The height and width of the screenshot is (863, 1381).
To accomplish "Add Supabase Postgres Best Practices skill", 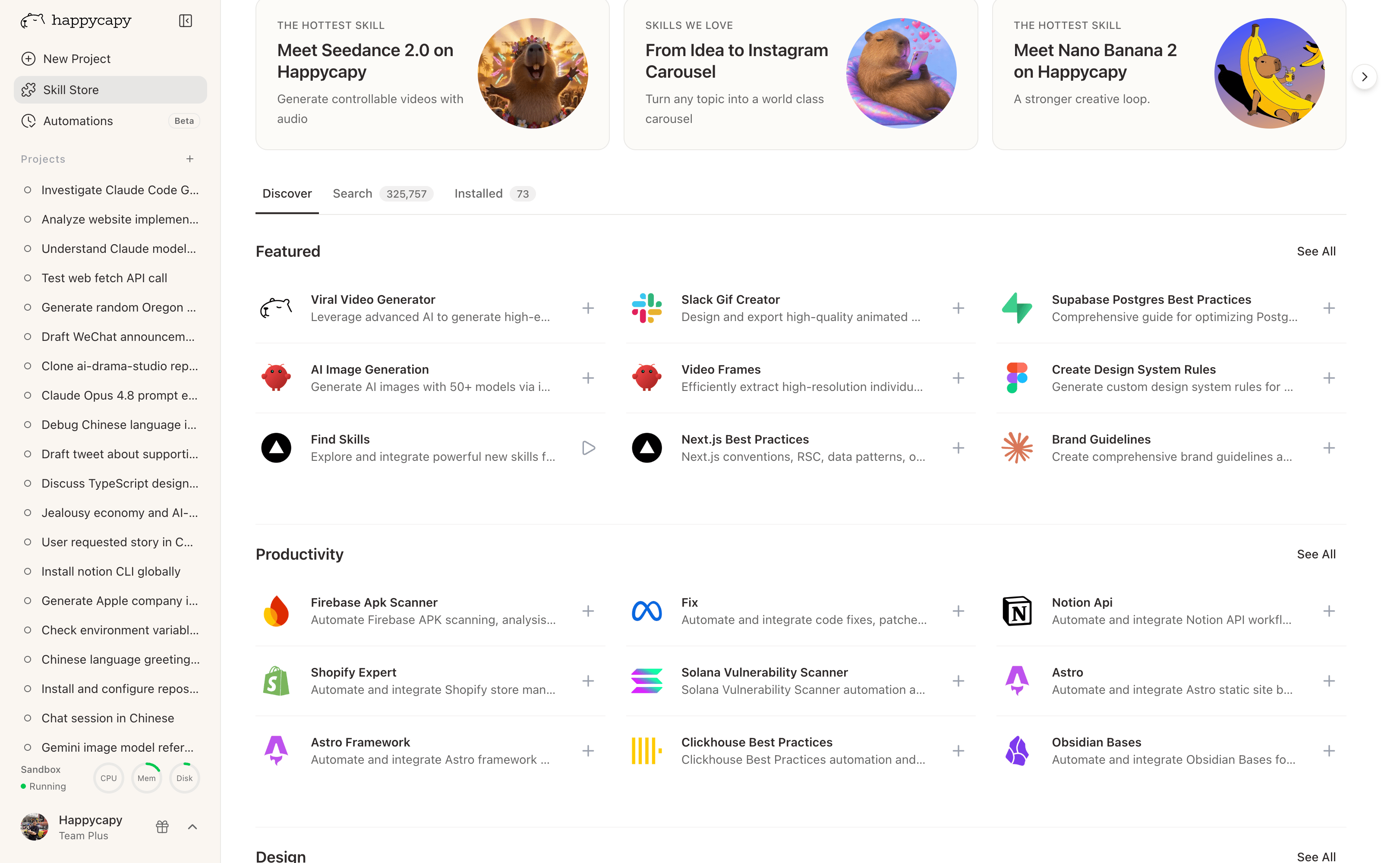I will coord(1328,308).
